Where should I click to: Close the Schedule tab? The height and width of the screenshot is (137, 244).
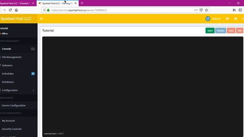pyautogui.click(x=33, y=3)
